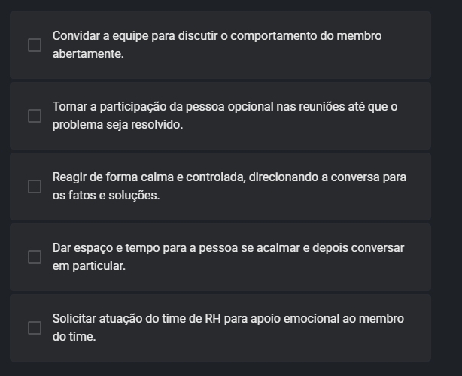Click 'do time.' in the last option
Viewport: 462px width, 376px height.
click(74, 337)
